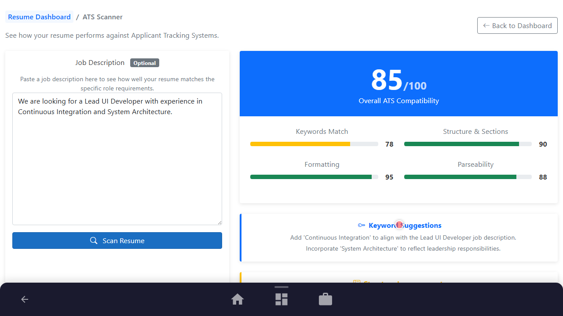Click the Parseability score 88
This screenshot has height=316, width=563.
[543, 177]
